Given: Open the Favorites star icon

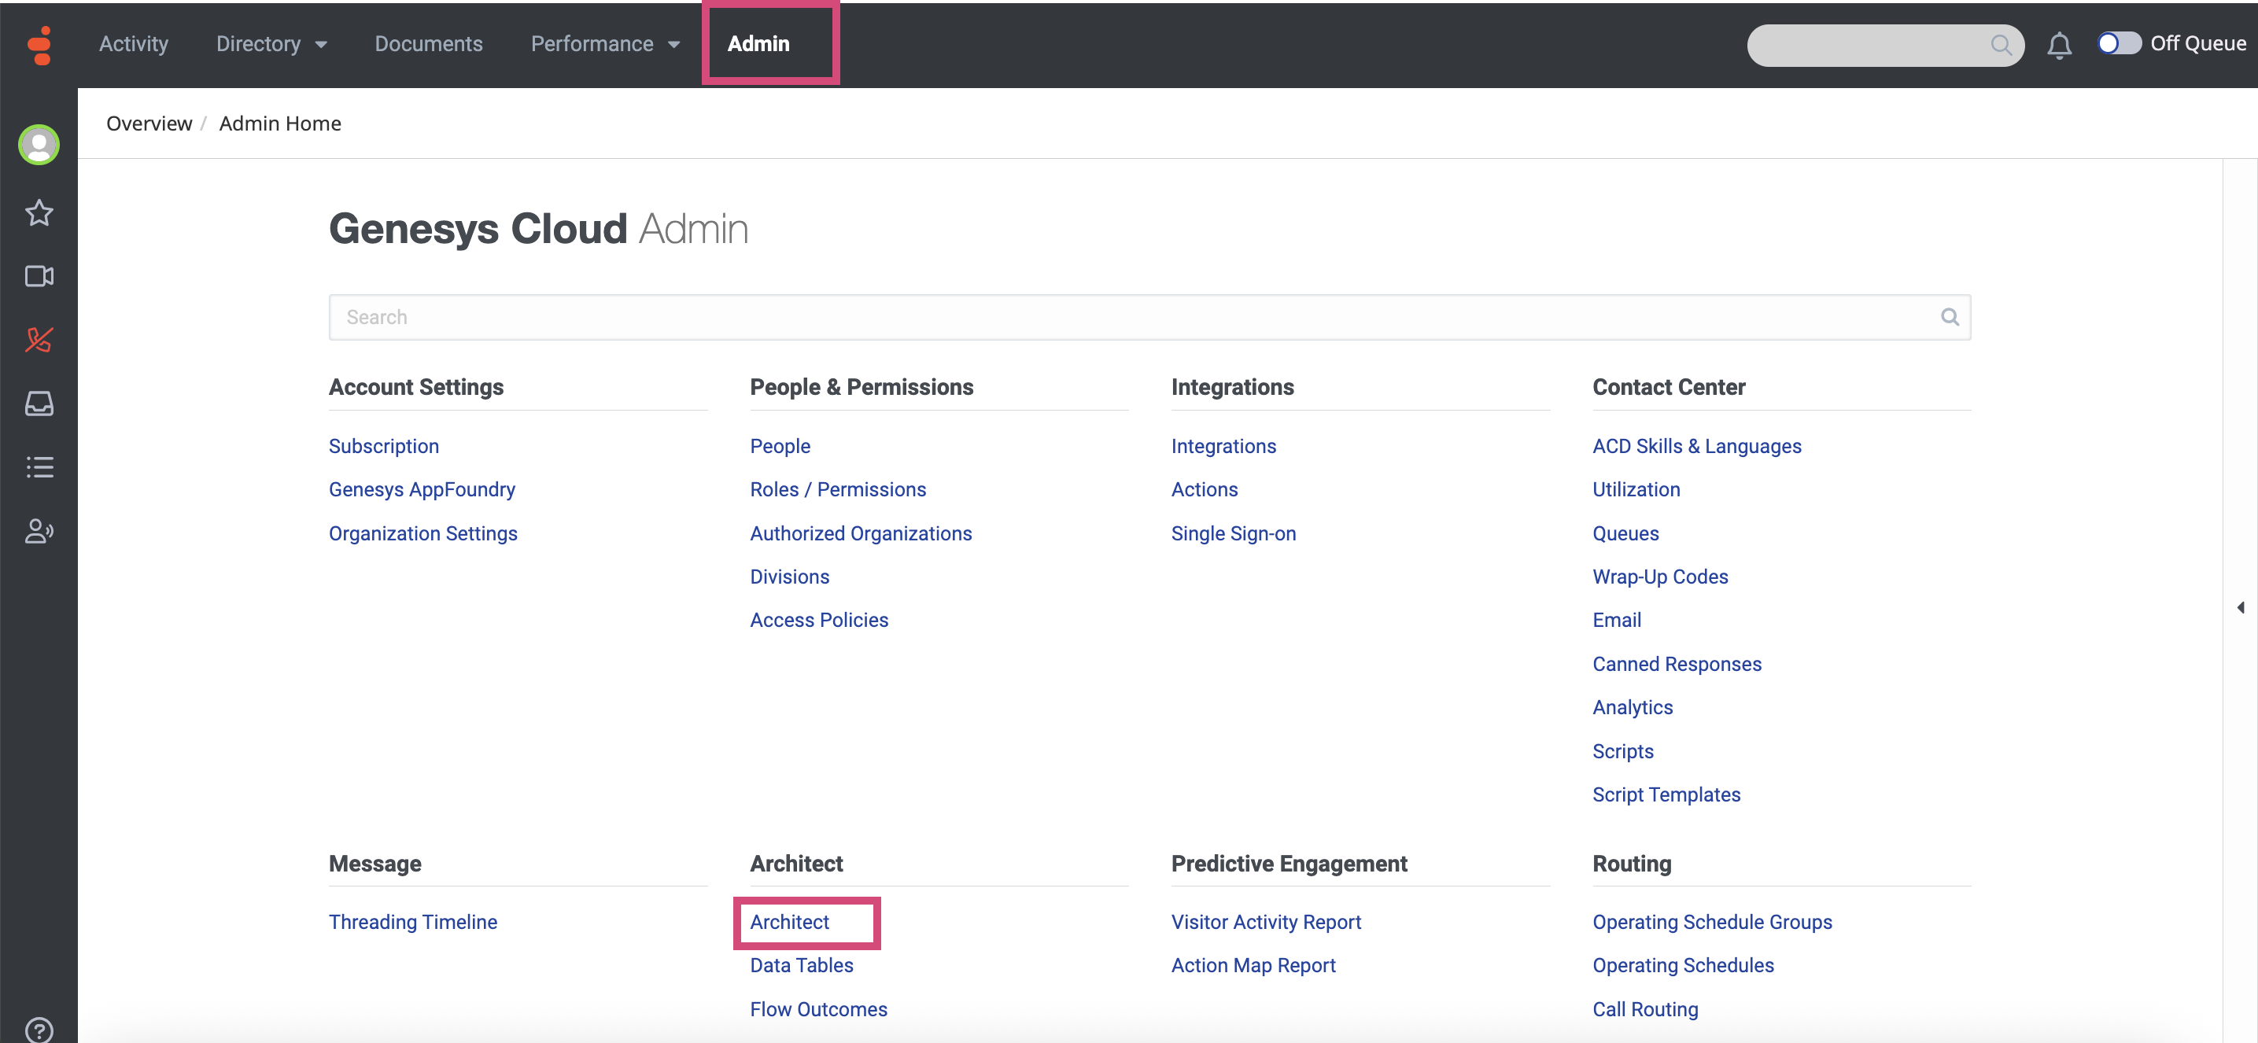Looking at the screenshot, I should (x=39, y=213).
